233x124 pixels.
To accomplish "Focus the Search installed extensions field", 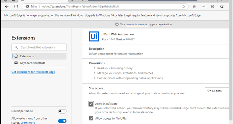I will [x=39, y=47].
